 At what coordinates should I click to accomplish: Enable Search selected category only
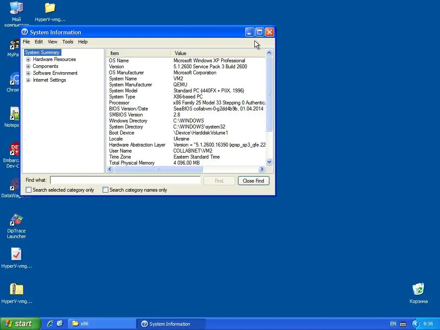pos(28,190)
